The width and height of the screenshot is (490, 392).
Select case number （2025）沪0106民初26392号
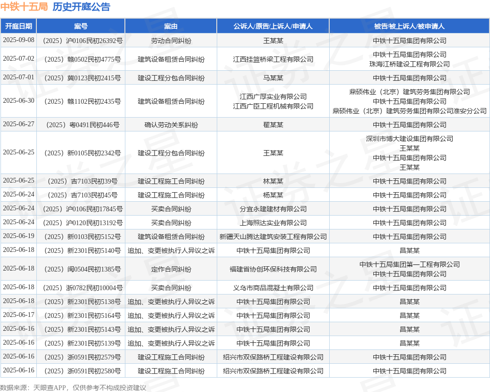[x=82, y=41]
